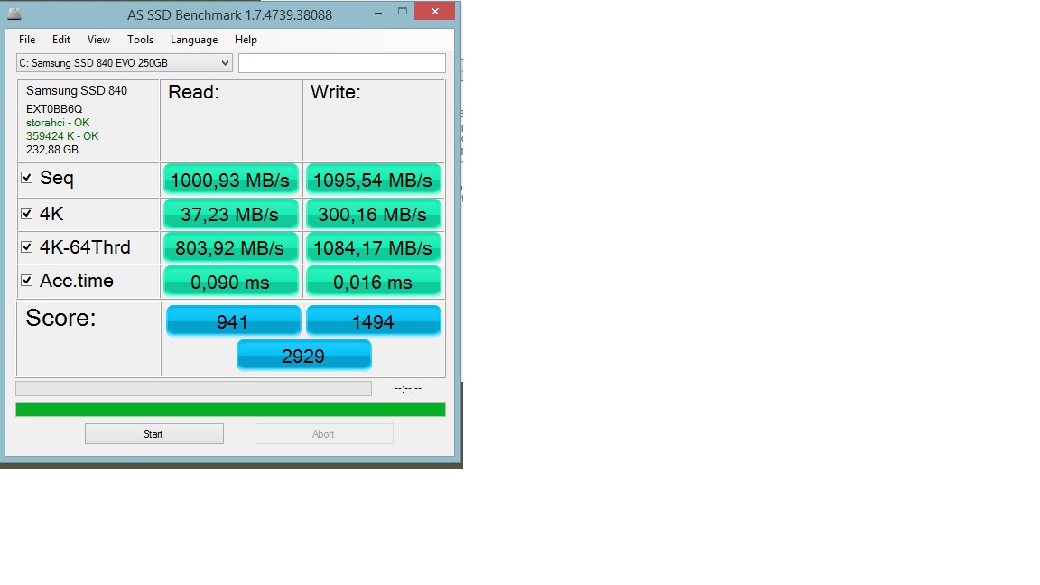This screenshot has height=585, width=1040.
Task: Click the Seq write result 1095,54 MB/s
Action: click(x=374, y=180)
